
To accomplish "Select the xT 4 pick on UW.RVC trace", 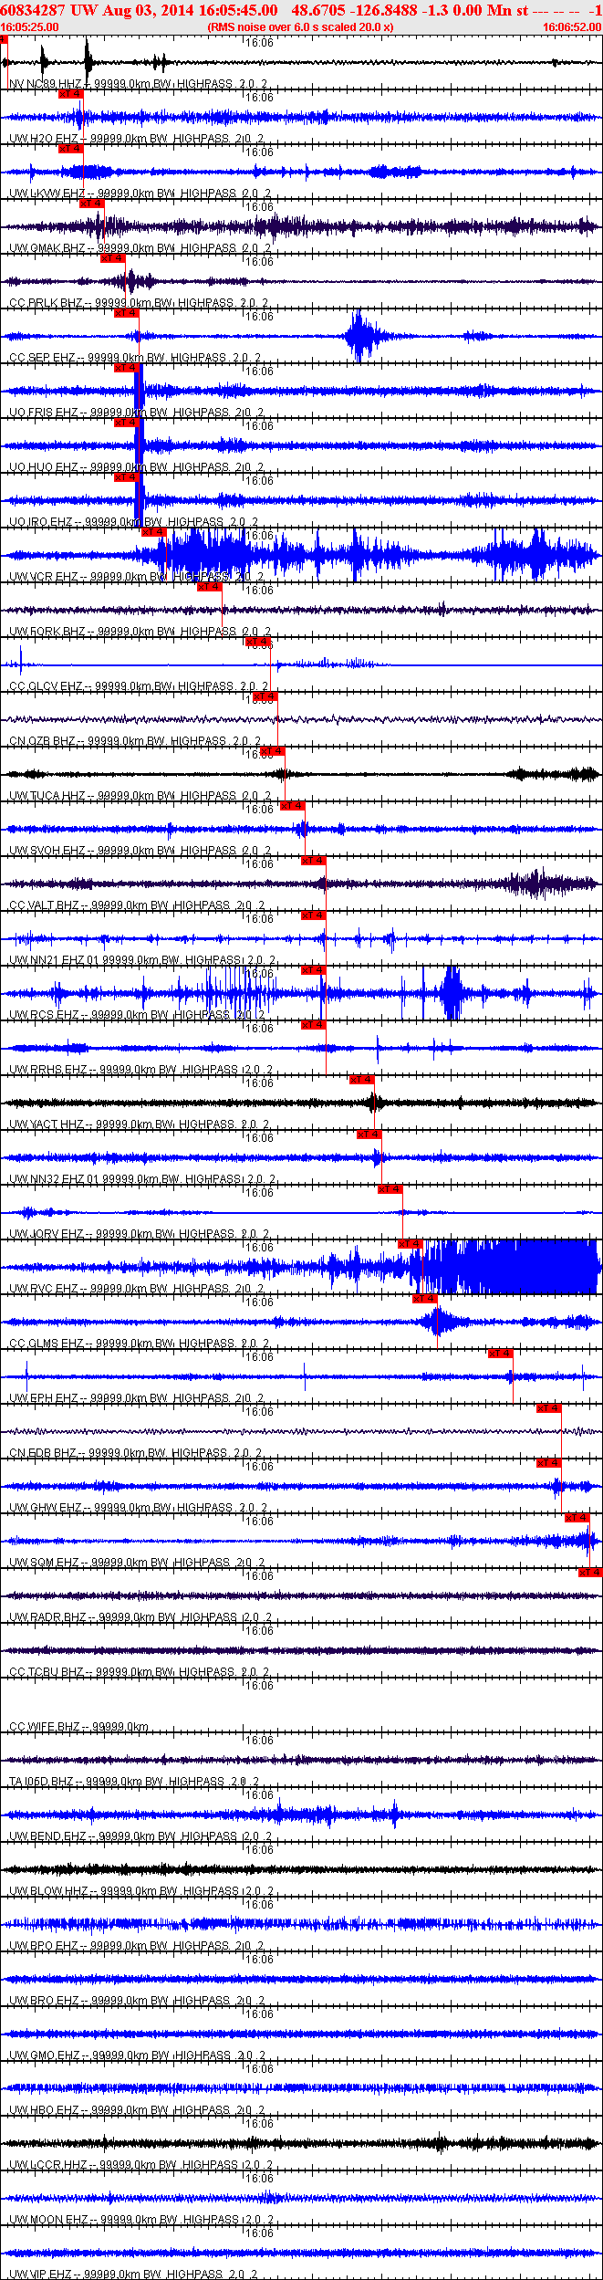I will pos(411,1244).
